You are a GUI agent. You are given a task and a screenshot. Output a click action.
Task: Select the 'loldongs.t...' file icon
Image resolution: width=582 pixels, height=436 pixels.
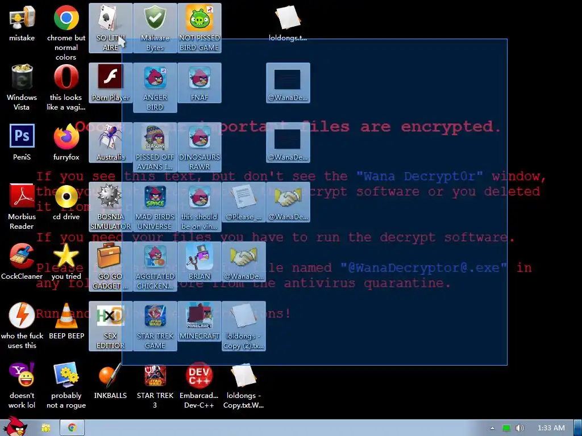coord(288,23)
